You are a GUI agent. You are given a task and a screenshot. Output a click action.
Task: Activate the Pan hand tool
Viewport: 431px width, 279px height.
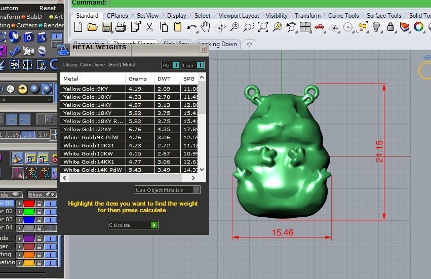click(205, 27)
